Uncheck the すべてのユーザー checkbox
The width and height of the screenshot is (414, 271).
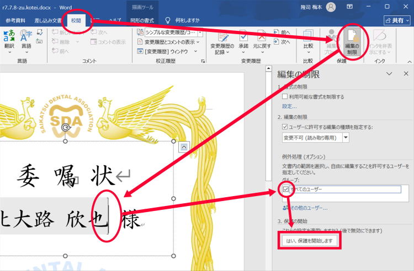coord(285,189)
